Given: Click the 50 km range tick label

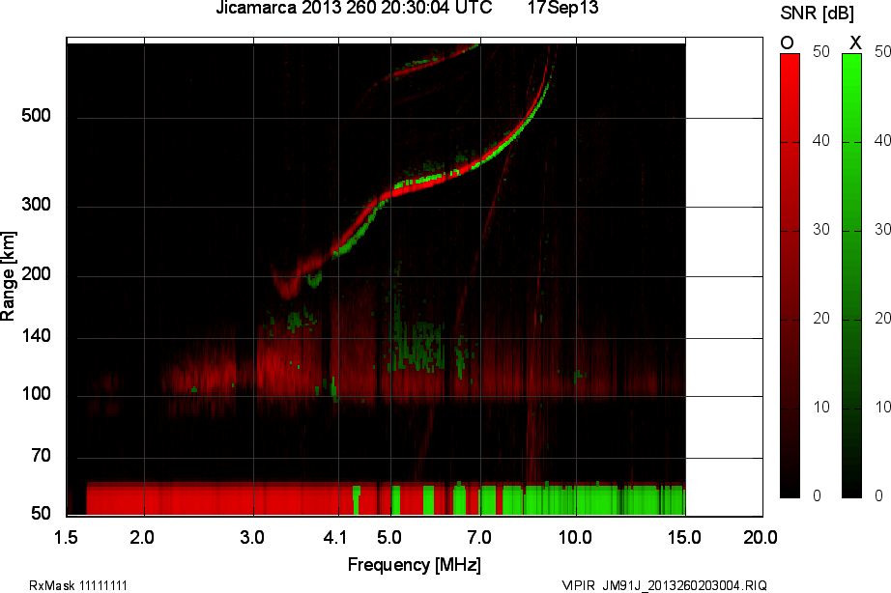Looking at the screenshot, I should 41,513.
